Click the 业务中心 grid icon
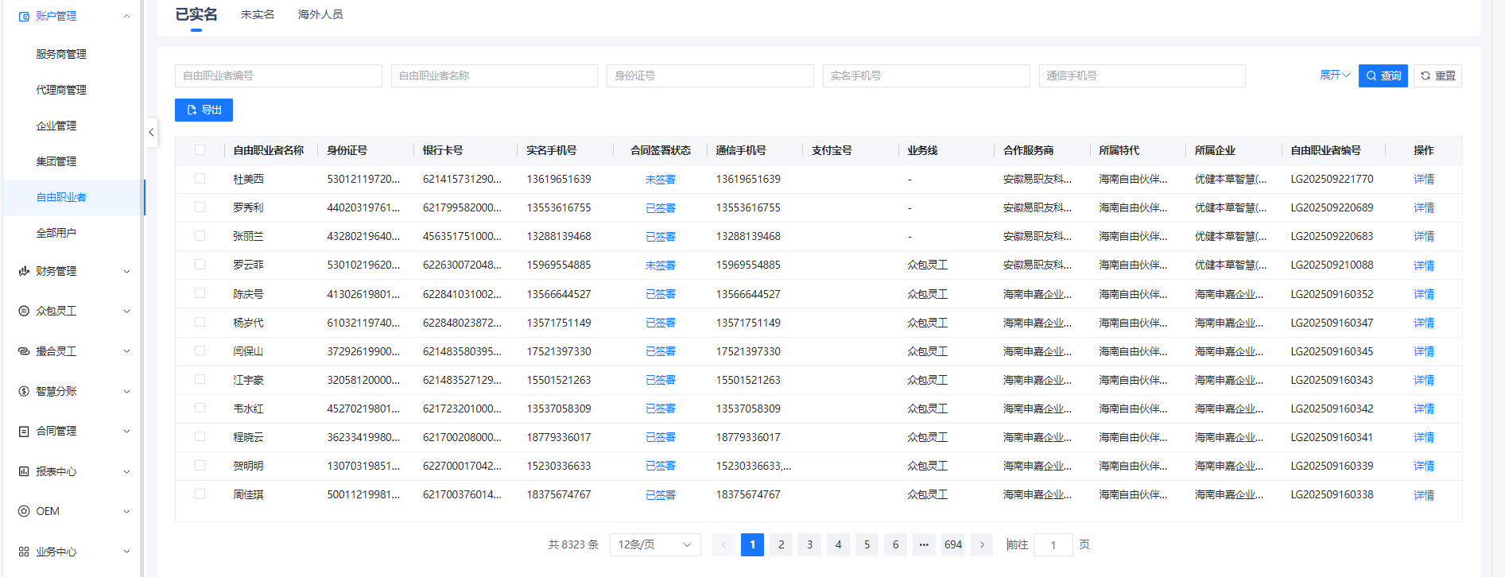 24,552
